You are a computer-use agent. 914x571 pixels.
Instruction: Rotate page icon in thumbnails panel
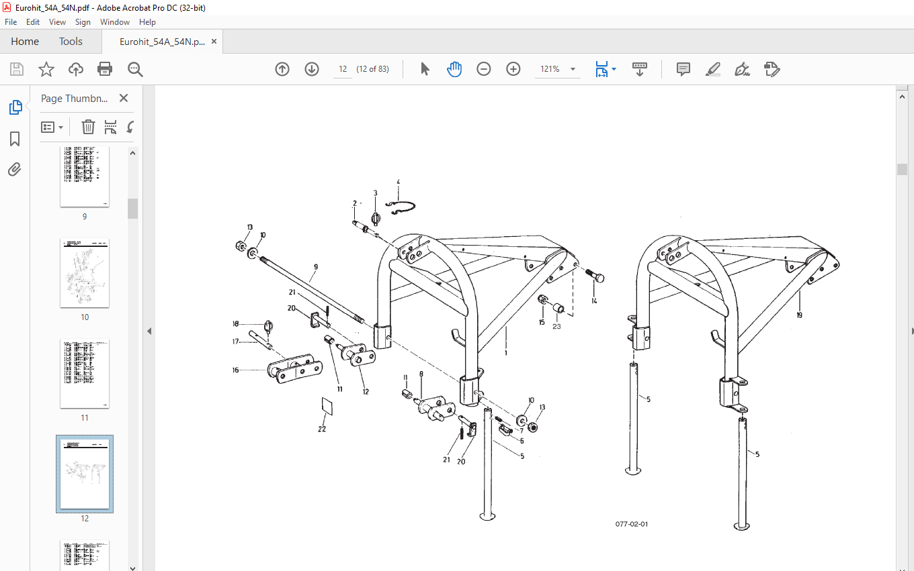tap(130, 127)
